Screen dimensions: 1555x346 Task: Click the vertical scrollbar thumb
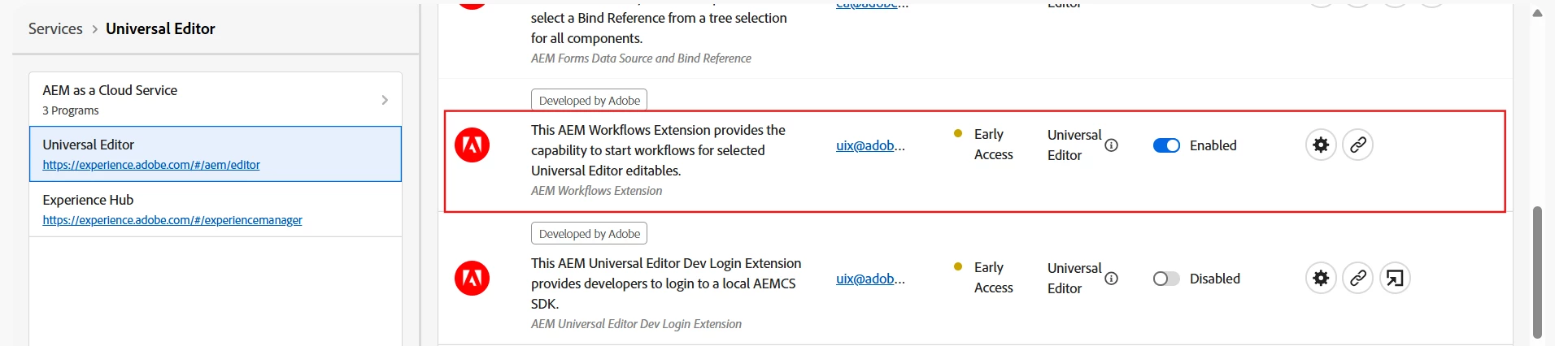point(1537,272)
